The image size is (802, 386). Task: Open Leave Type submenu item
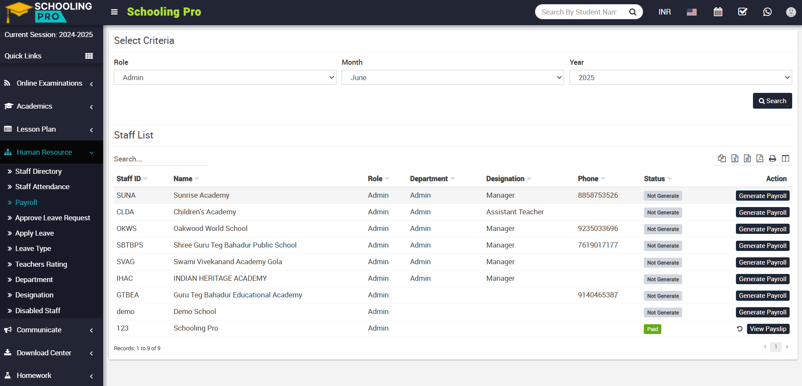point(33,248)
